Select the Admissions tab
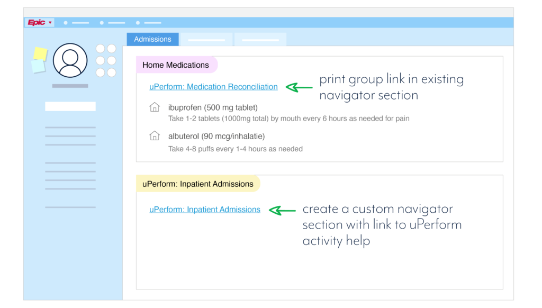 click(152, 39)
